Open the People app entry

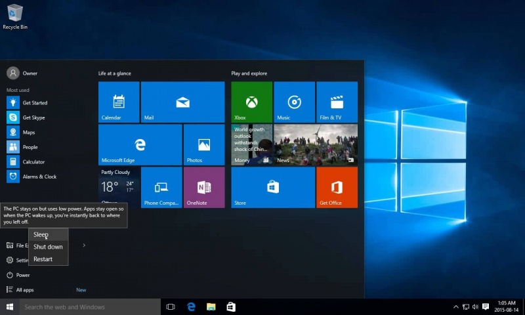[x=22, y=147]
